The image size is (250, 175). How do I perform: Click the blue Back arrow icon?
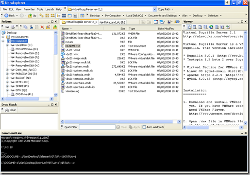[6, 15]
